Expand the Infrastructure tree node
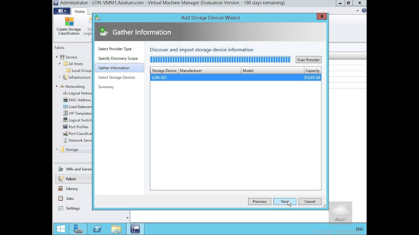 (60, 77)
